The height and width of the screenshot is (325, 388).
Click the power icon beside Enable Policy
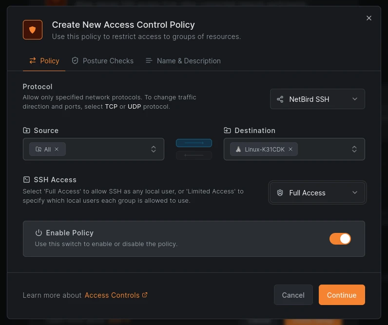click(39, 233)
